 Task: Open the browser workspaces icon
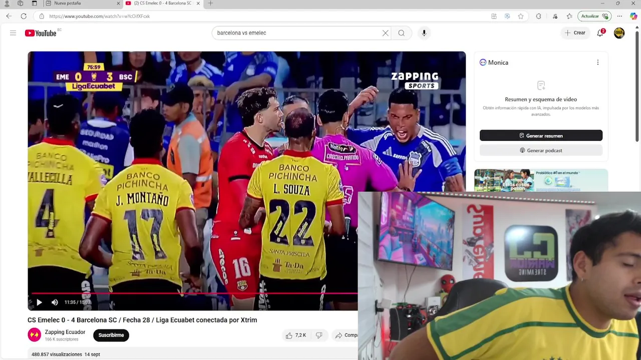tap(20, 3)
